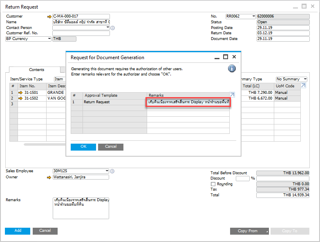The image size is (320, 242).
Task: Maximize the Return Request window
Action: [304, 6]
